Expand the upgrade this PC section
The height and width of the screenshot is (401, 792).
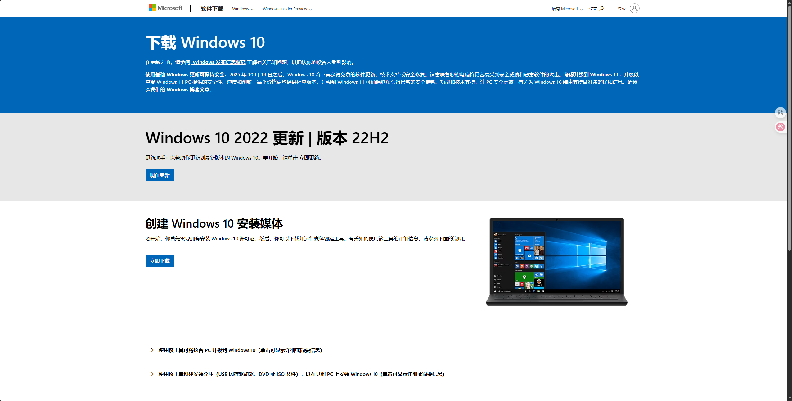pos(240,350)
